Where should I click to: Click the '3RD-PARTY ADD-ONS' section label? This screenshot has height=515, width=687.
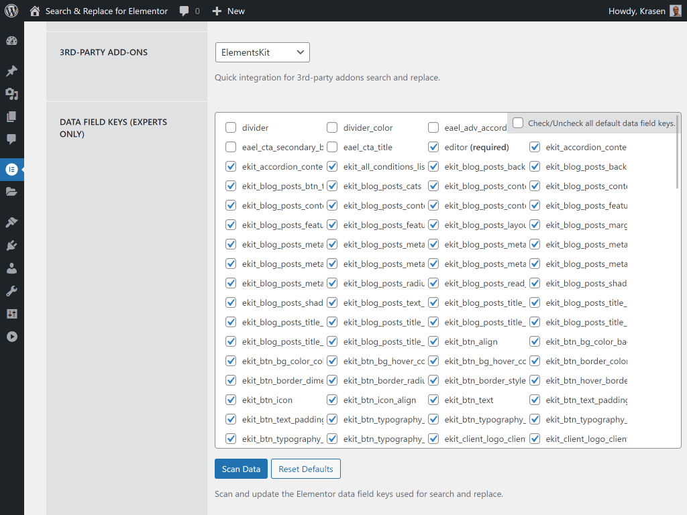coord(103,52)
